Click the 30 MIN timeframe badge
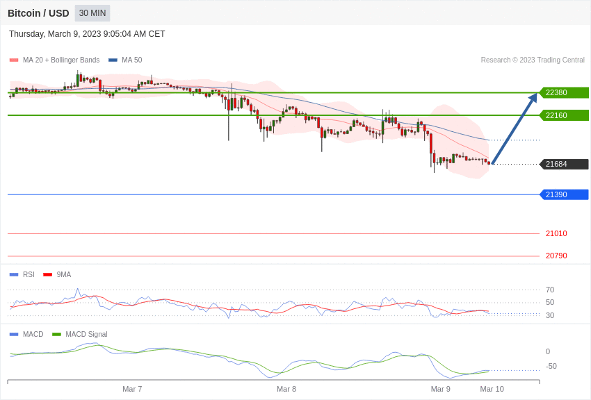The image size is (591, 400). tap(92, 13)
